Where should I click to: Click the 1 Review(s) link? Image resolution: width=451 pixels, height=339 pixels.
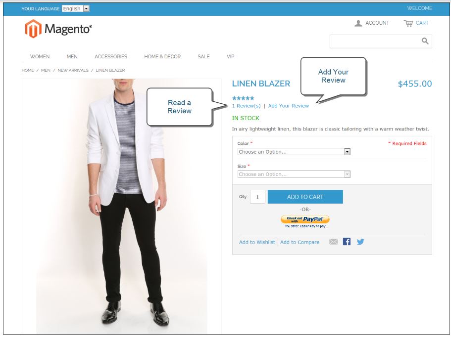point(246,106)
